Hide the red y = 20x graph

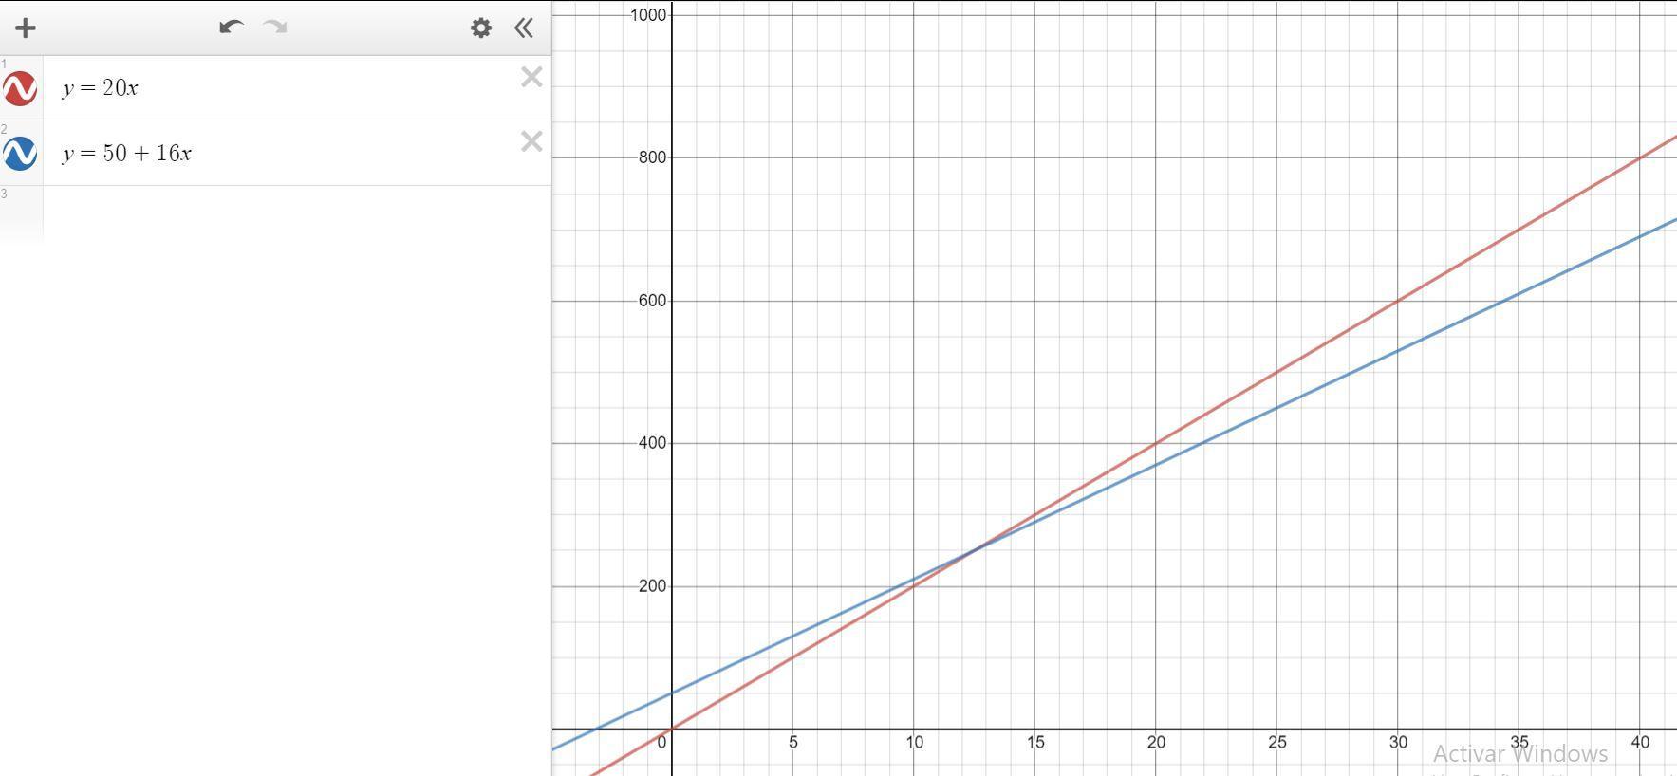coord(20,88)
